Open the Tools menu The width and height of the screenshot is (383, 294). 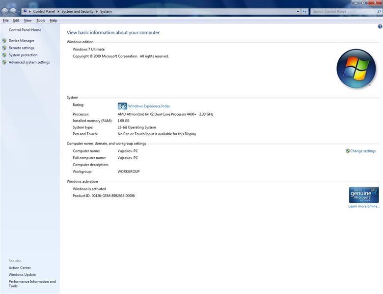pos(41,21)
